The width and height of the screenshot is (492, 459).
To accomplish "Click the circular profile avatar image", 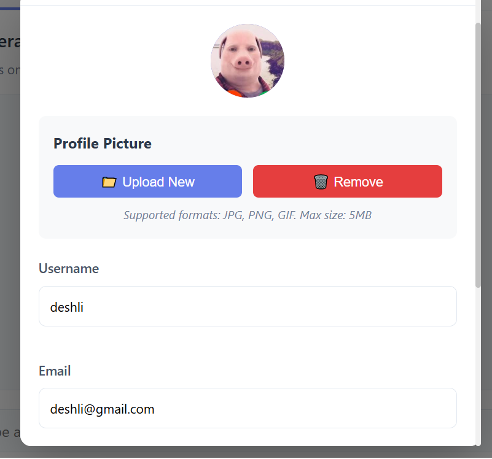I will pos(248,61).
